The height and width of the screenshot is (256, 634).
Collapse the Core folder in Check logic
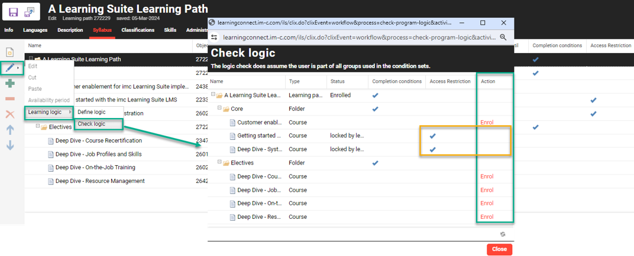(219, 107)
